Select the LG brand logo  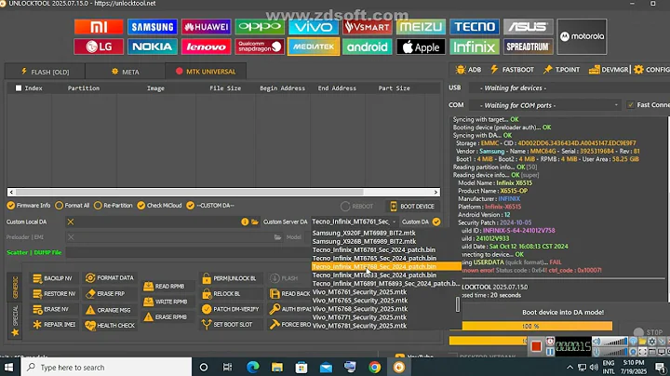[x=99, y=47]
